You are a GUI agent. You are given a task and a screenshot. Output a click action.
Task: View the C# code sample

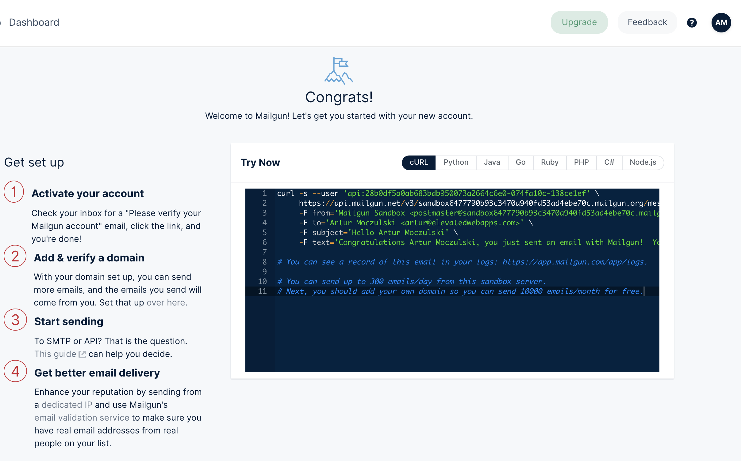click(x=609, y=163)
